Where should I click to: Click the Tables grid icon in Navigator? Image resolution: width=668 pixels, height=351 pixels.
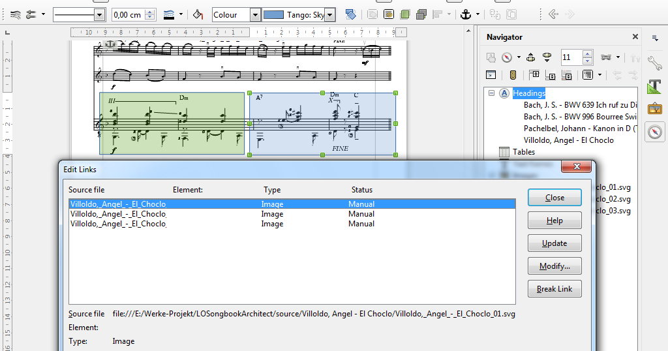coord(504,152)
